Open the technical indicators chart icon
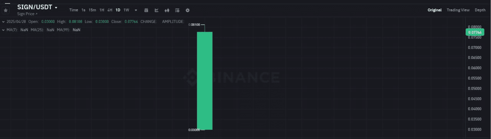491x139 pixels. pos(157,10)
